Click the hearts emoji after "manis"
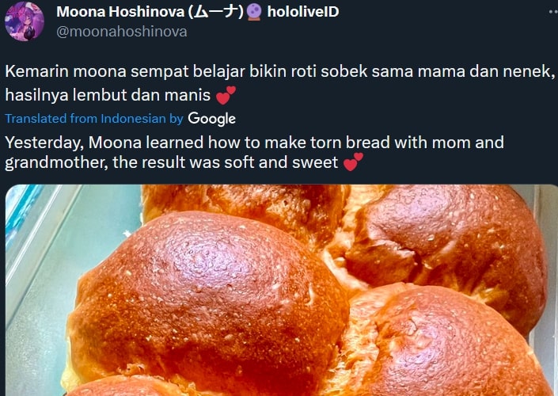This screenshot has height=396, width=558. (x=226, y=95)
